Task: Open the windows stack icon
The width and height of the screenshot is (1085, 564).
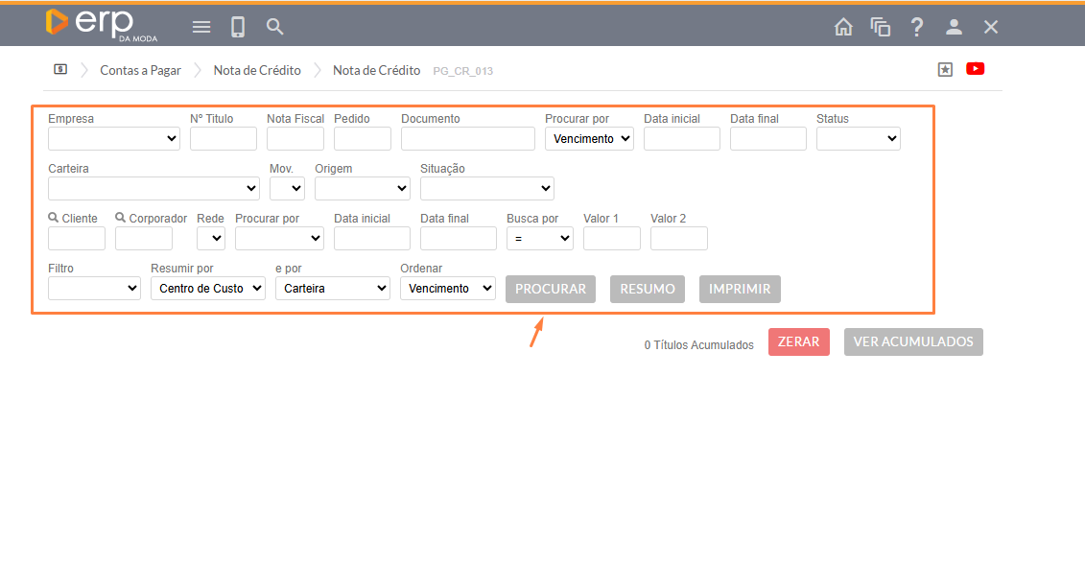Action: [x=880, y=27]
